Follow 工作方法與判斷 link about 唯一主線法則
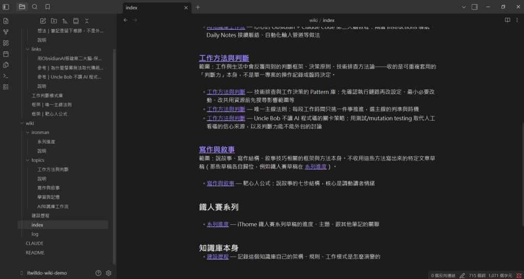The width and height of the screenshot is (524, 279). [x=226, y=109]
